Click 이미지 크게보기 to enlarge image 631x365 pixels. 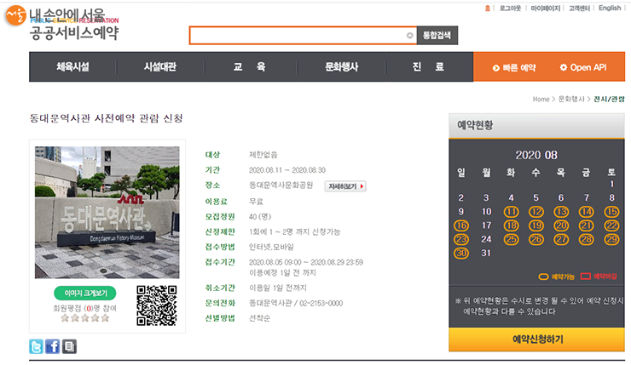(84, 294)
